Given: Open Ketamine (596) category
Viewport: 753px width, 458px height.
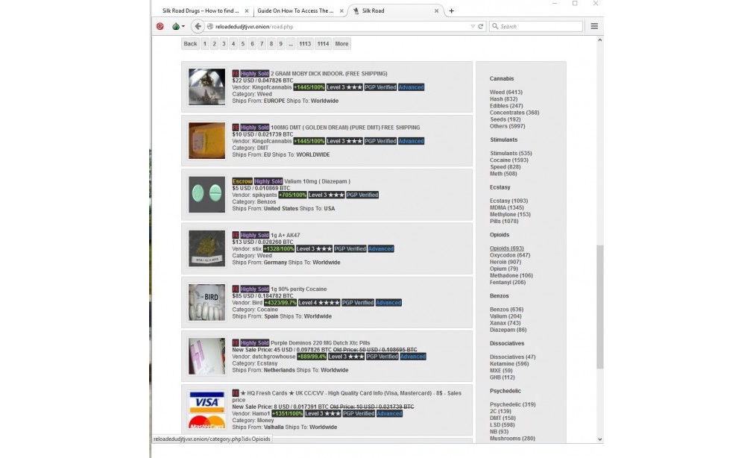Looking at the screenshot, I should [509, 364].
